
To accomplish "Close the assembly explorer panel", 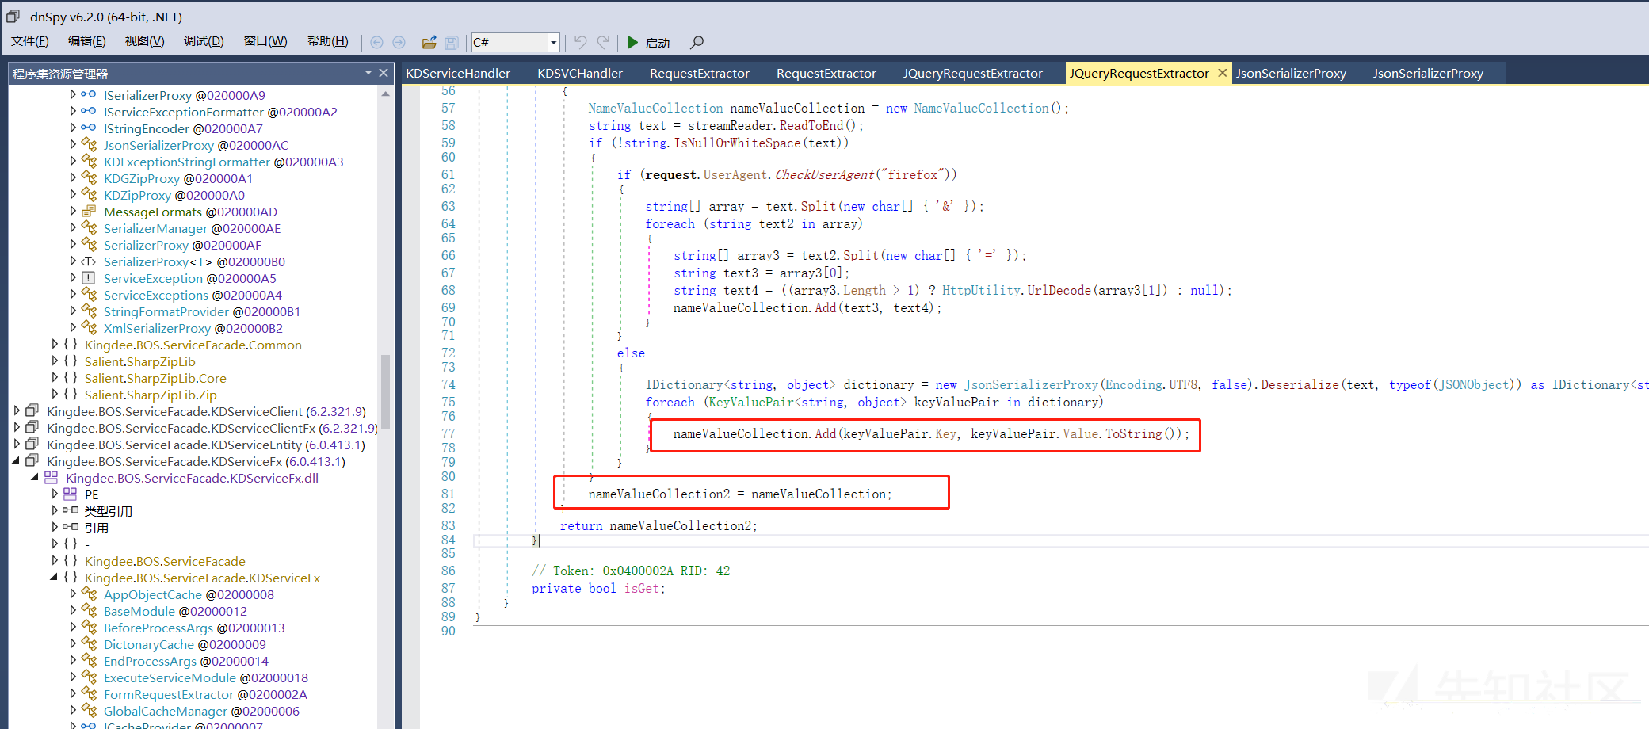I will 384,73.
